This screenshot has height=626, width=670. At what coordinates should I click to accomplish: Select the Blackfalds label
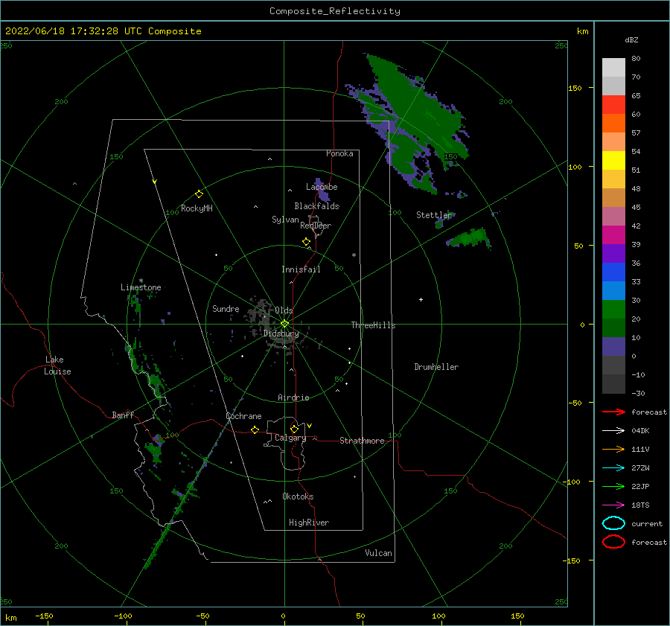coord(316,206)
